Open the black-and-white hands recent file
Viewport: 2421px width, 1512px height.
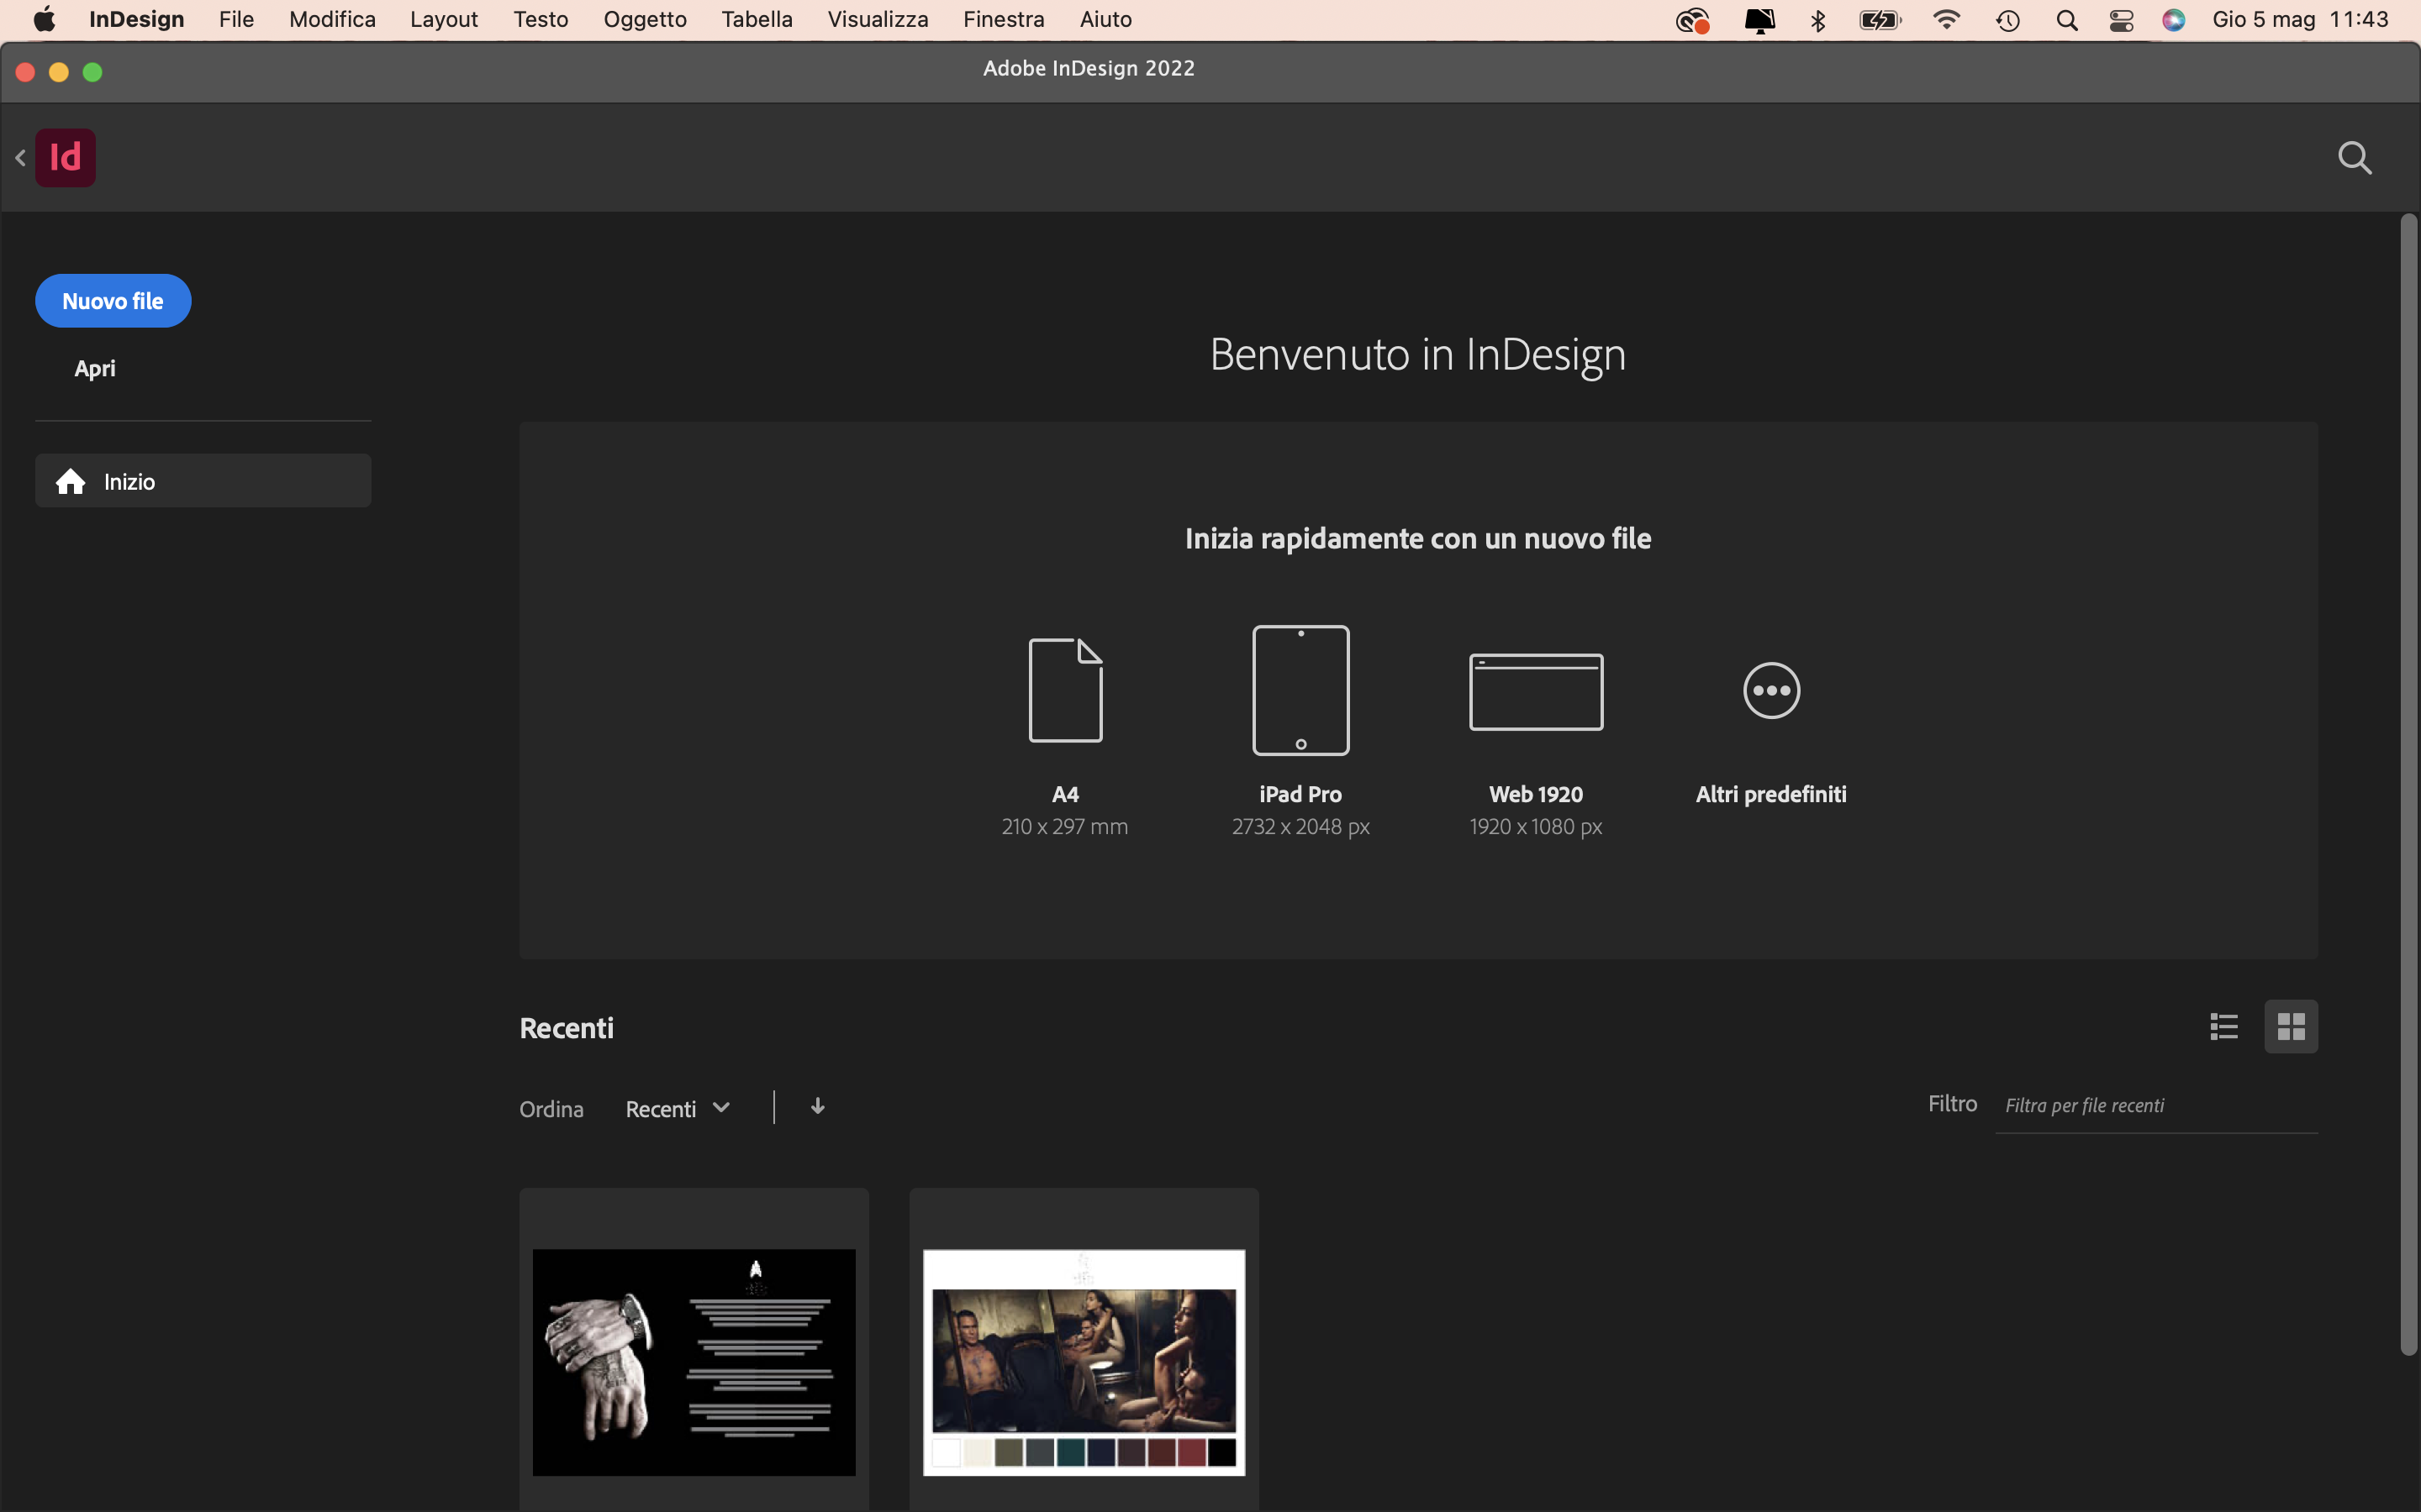[x=694, y=1362]
